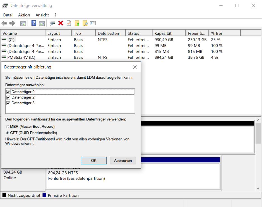This screenshot has height=207, width=262.
Task: Click the 99 MB capacity cell
Action: pos(160,46)
